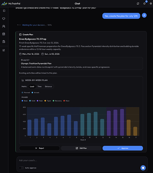Reject the proposed plan
The image size is (153, 173).
tap(40, 148)
